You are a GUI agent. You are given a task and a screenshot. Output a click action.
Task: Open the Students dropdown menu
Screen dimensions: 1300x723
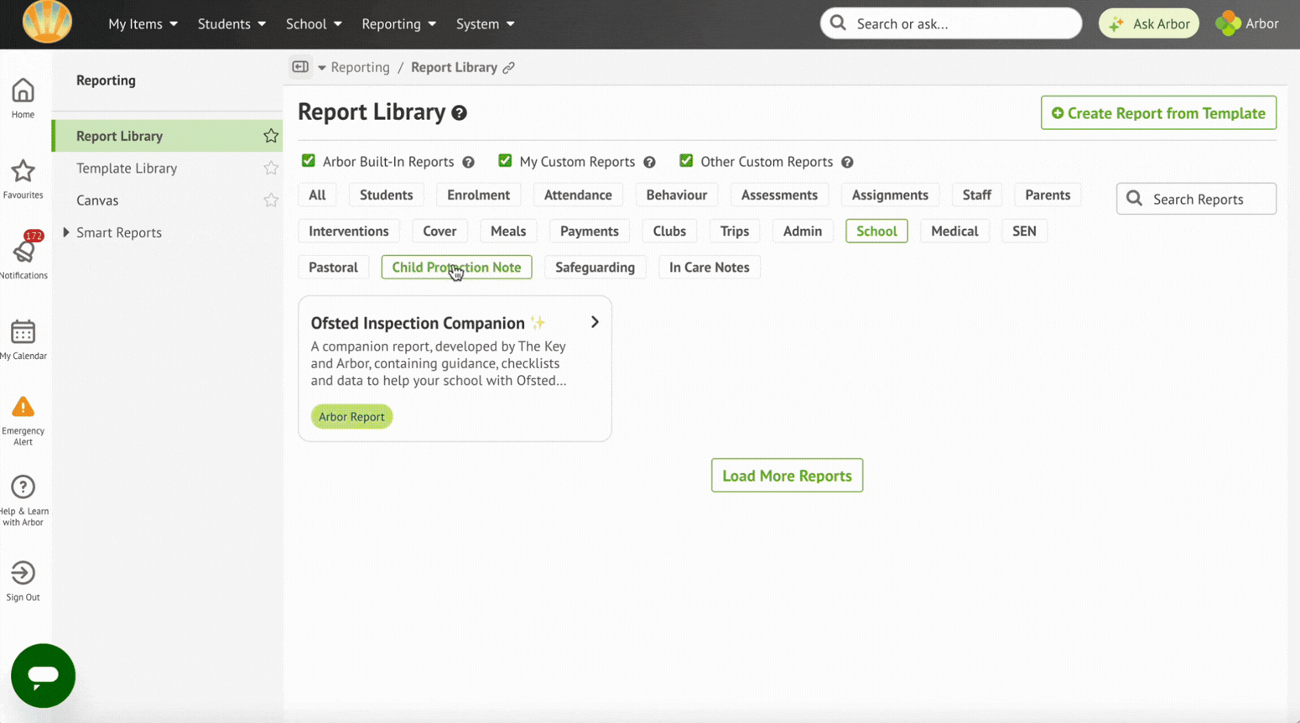click(231, 23)
